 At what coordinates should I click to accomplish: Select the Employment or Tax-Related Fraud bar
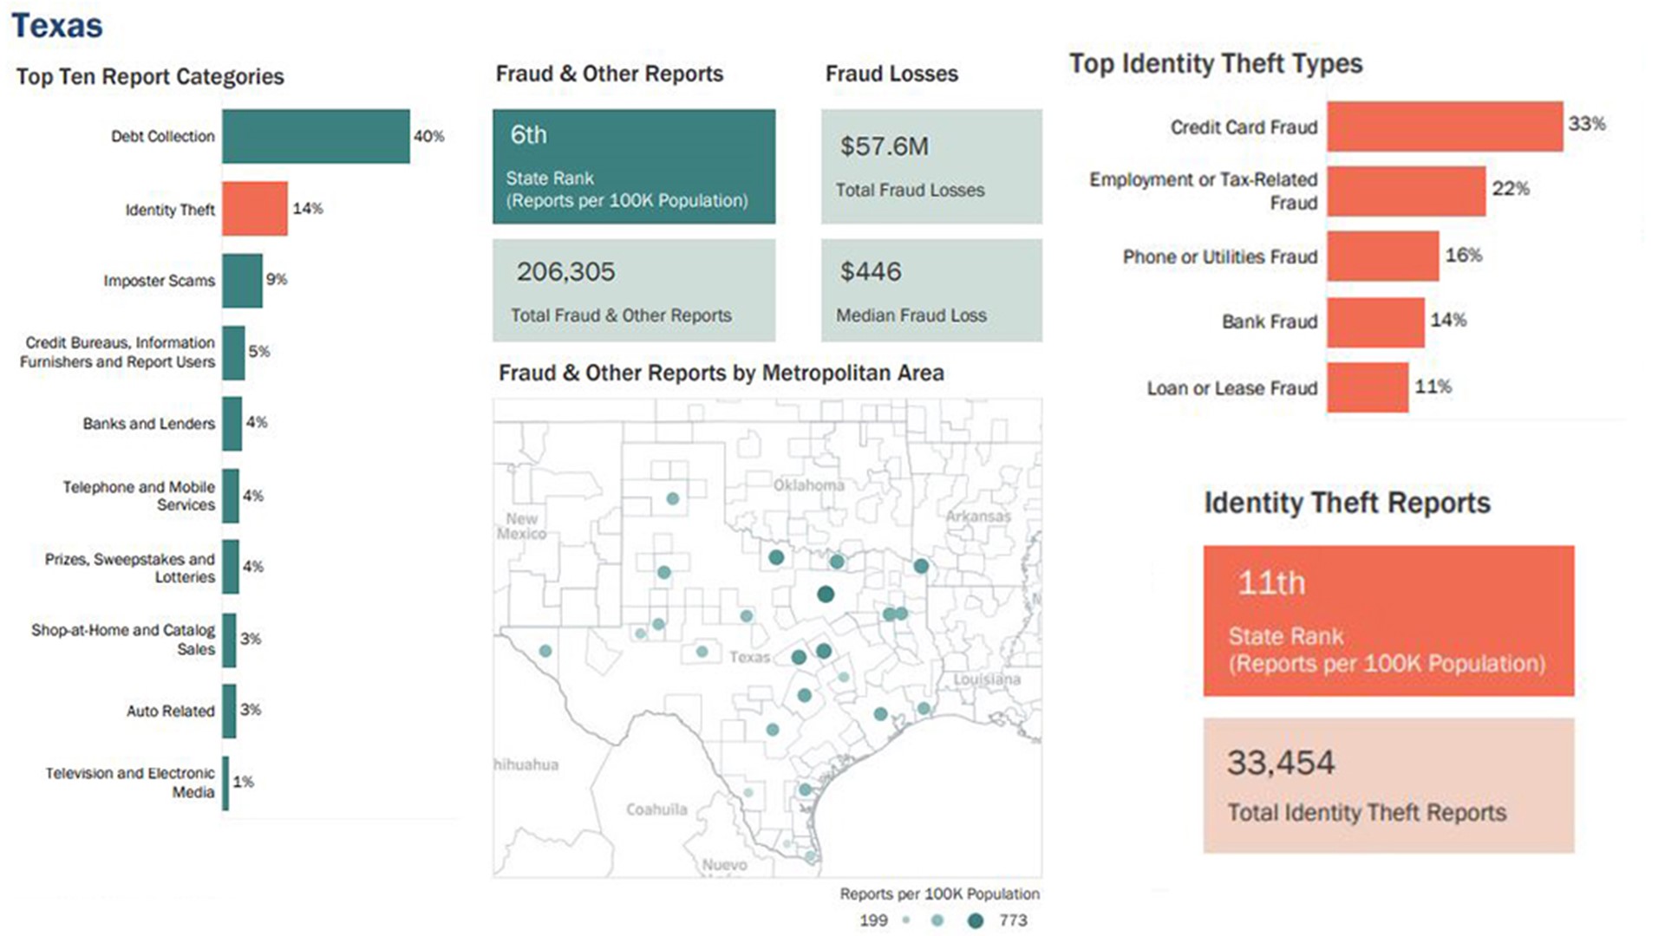point(1405,191)
